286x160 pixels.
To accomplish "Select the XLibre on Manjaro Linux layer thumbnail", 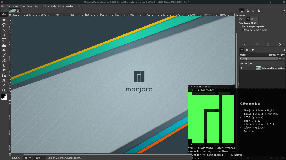I will point(258,68).
